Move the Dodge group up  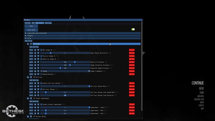pyautogui.click(x=28, y=44)
